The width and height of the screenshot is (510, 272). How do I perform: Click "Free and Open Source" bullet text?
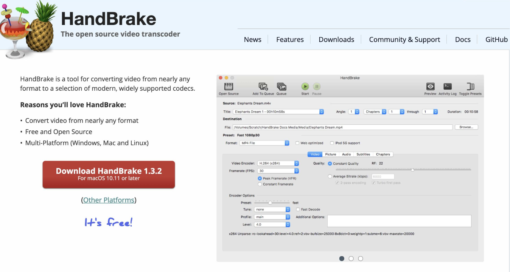[x=59, y=132]
